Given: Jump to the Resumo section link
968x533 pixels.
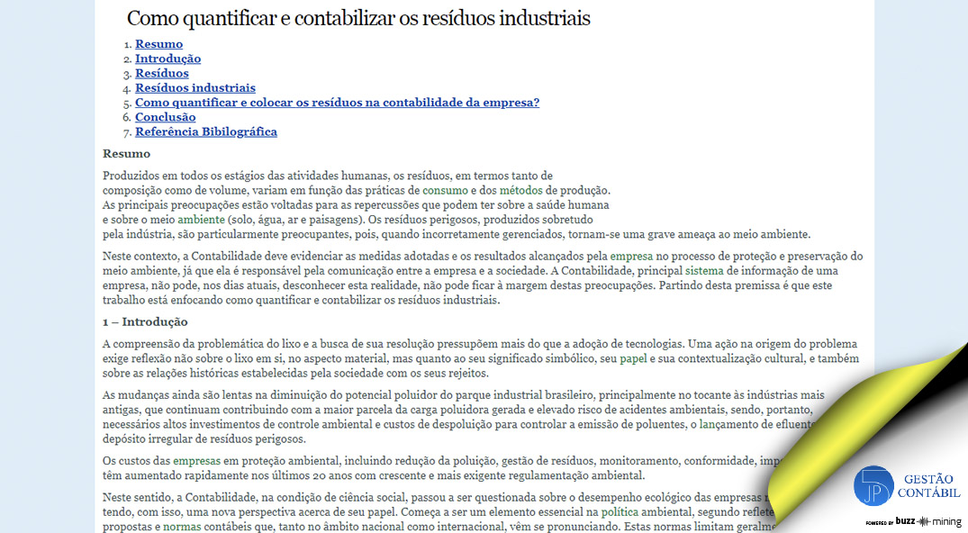Looking at the screenshot, I should pyautogui.click(x=158, y=44).
